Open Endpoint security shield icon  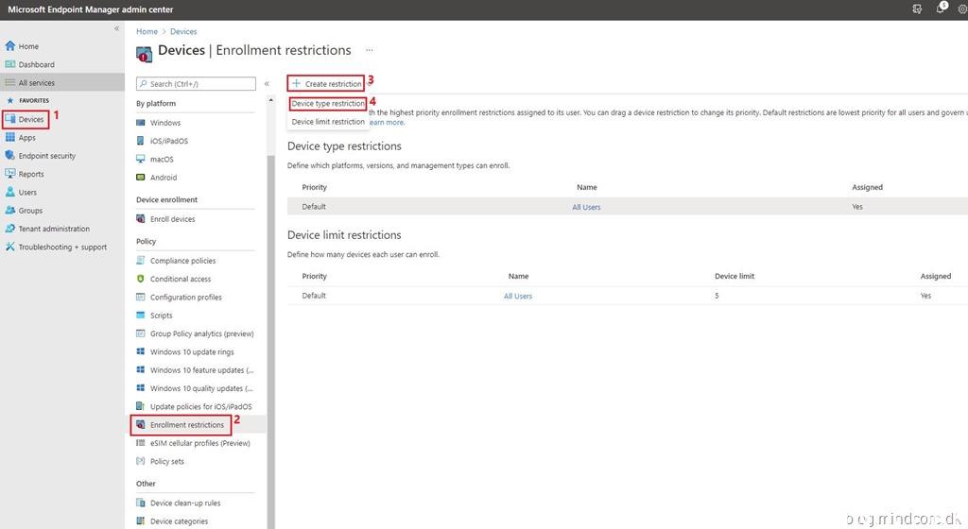pyautogui.click(x=10, y=156)
